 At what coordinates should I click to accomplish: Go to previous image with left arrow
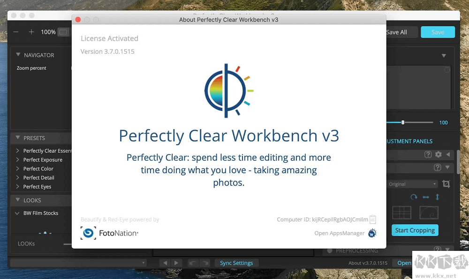165,263
